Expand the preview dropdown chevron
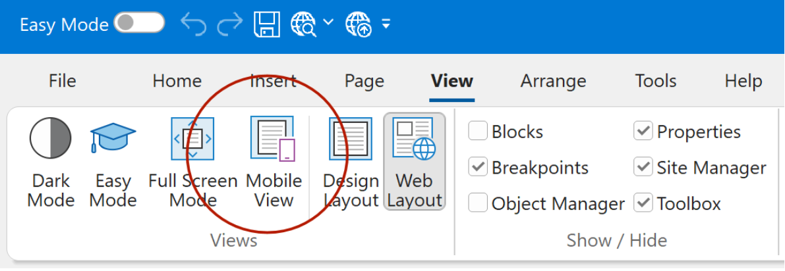This screenshot has width=785, height=271. point(328,23)
